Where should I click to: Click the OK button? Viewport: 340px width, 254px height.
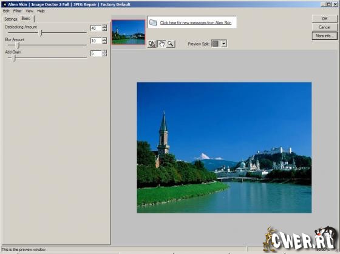[x=325, y=19]
